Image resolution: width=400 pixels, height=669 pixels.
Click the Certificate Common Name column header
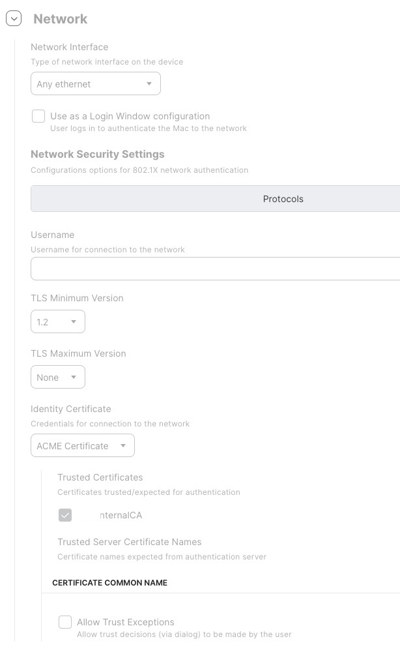(x=109, y=583)
